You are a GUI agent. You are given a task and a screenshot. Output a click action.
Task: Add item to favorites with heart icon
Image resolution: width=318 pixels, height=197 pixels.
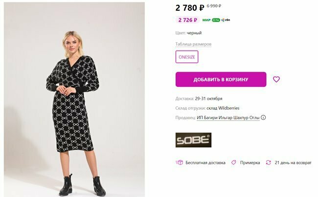click(x=276, y=79)
